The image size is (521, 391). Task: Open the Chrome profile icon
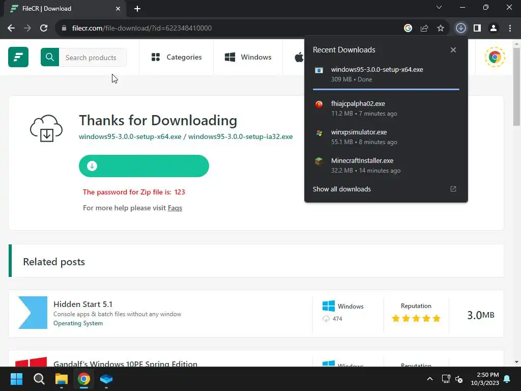[x=494, y=28]
